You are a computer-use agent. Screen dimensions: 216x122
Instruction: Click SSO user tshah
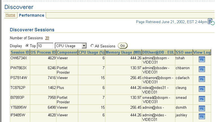pos(180,58)
